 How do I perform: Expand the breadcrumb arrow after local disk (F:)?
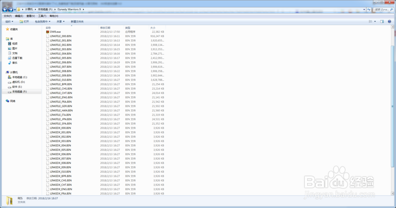(x=55, y=9)
